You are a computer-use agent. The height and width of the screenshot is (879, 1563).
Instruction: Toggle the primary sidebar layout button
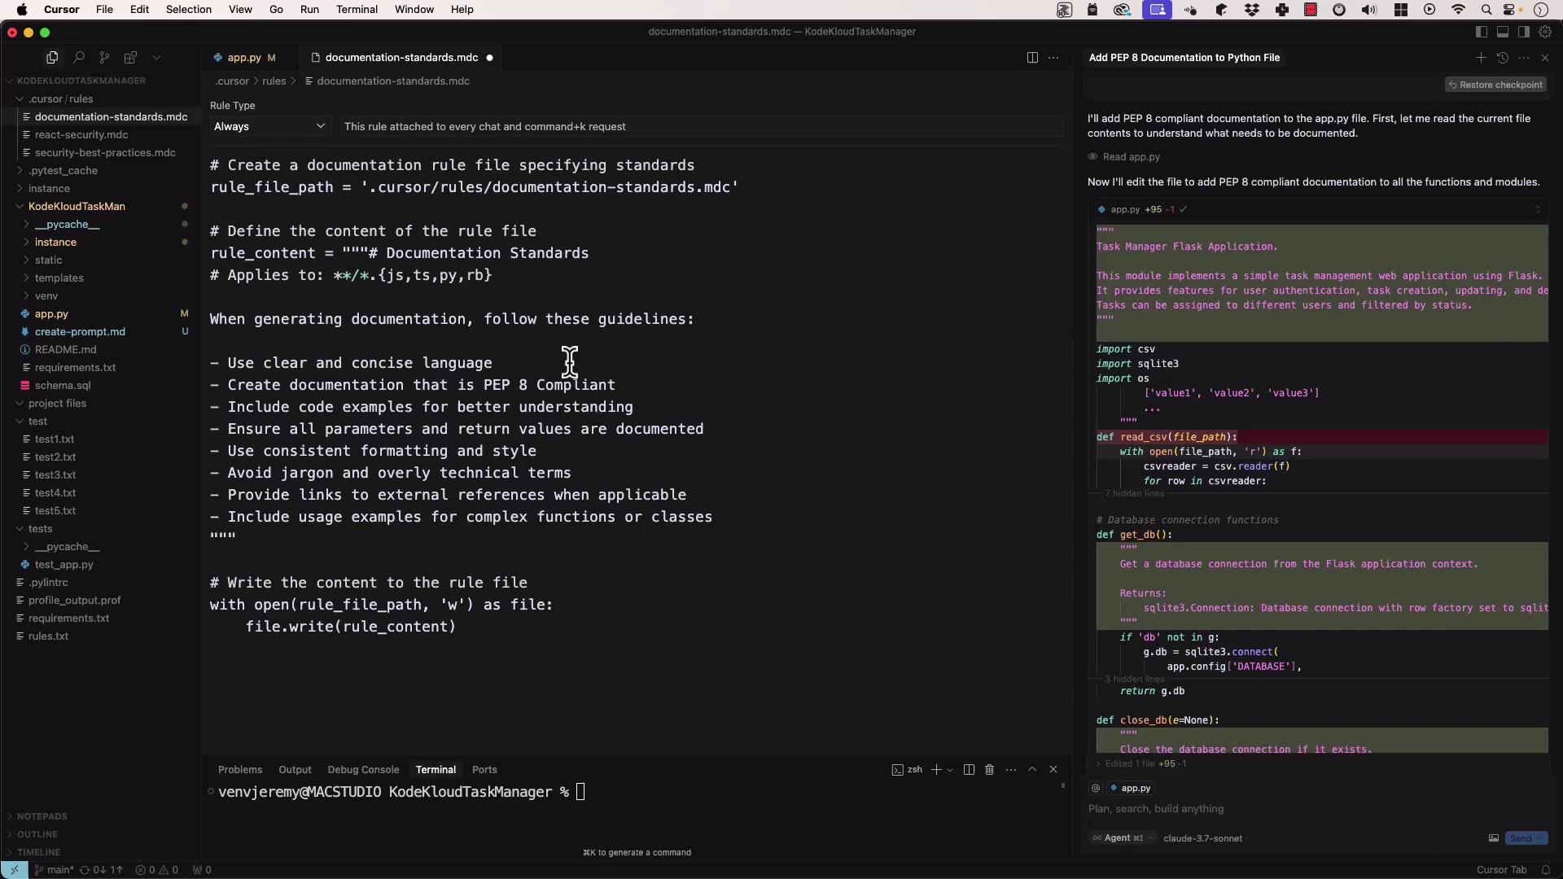point(1482,32)
